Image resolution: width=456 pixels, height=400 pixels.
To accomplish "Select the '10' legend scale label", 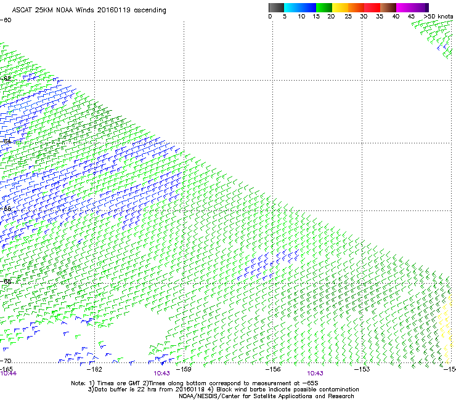I will click(x=301, y=17).
